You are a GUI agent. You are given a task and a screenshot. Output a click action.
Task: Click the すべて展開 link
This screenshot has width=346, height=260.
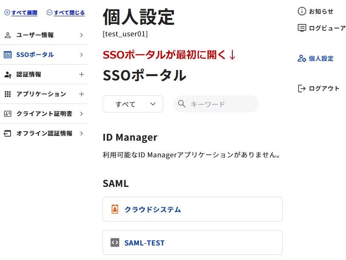pyautogui.click(x=21, y=12)
